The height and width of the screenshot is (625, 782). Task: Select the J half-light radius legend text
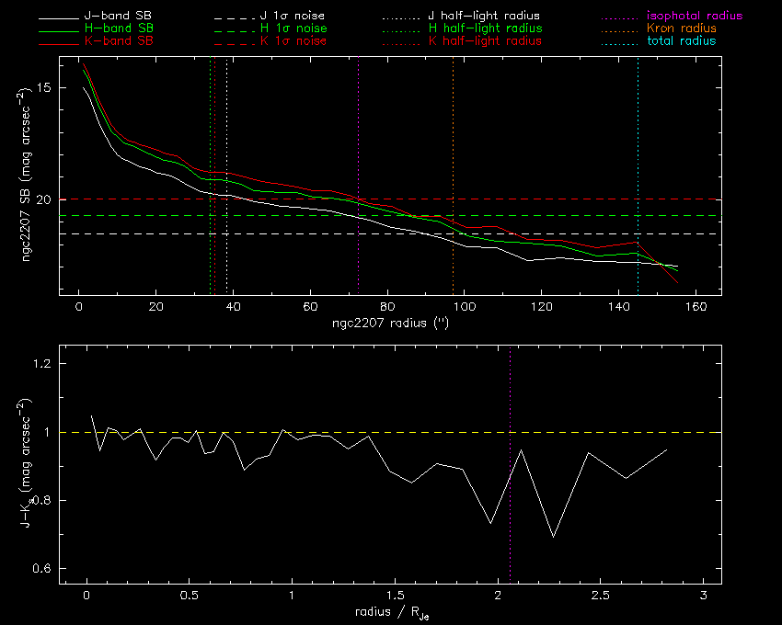485,17
